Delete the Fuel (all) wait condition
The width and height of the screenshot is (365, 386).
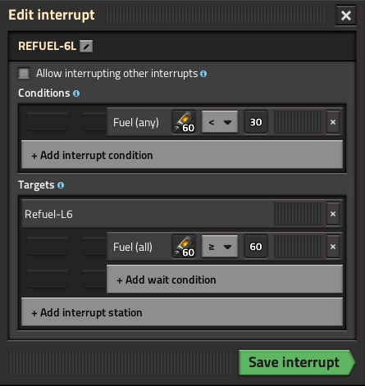tap(333, 247)
